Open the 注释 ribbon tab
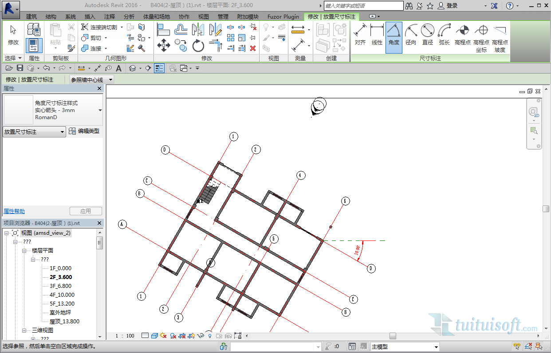 coord(110,17)
